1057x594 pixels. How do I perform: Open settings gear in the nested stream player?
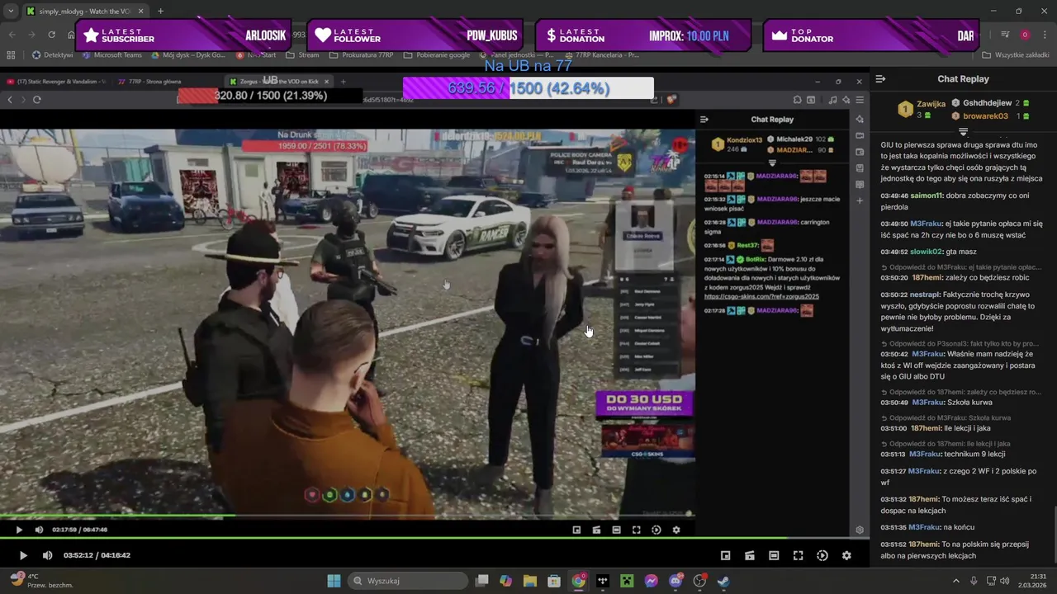pos(676,530)
